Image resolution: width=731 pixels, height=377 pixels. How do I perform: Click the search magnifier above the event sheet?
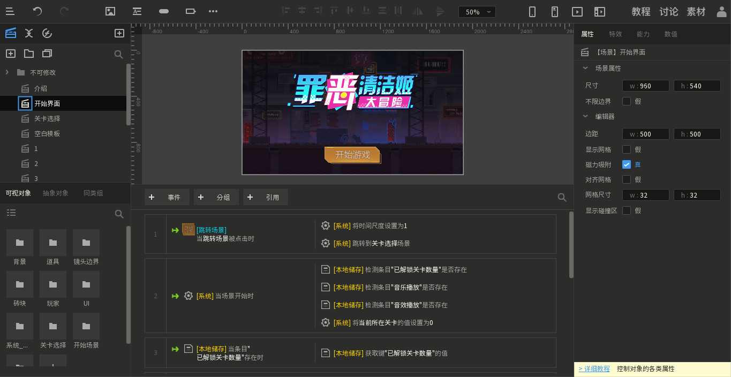click(x=561, y=197)
